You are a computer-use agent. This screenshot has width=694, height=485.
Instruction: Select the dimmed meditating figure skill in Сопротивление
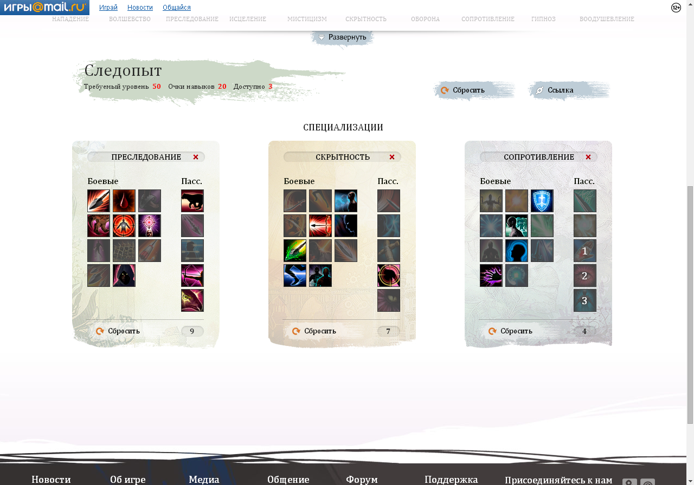tap(491, 251)
